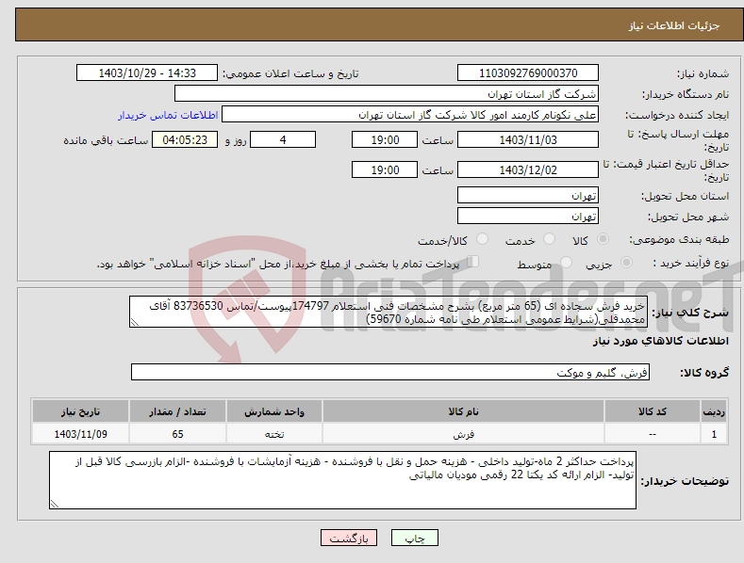Click the تاریخ نیاز column header

click(x=81, y=411)
